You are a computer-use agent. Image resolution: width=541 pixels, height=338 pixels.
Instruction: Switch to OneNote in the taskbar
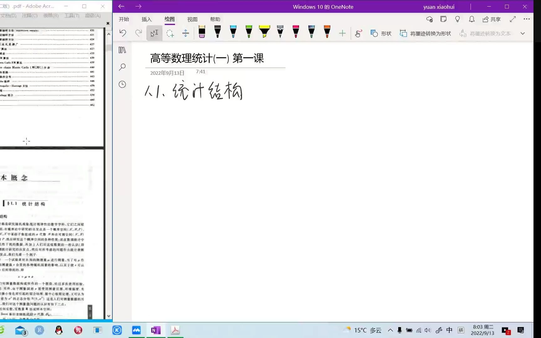156,330
